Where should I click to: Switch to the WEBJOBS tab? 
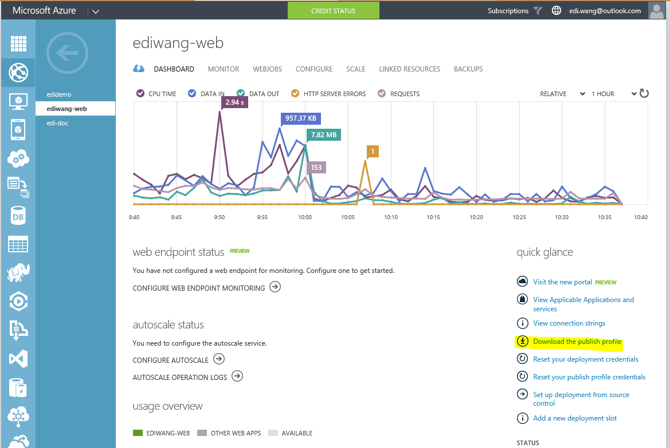point(268,69)
